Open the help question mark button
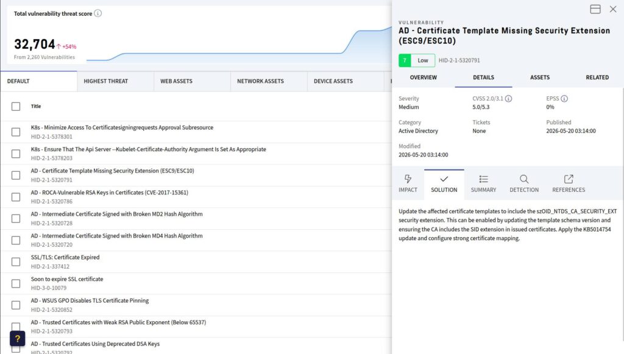Screen dimensions: 624x354 (18, 339)
